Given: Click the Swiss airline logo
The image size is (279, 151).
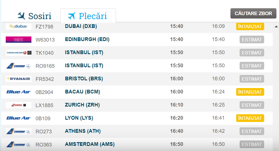Looking at the screenshot, I should pos(19,105).
